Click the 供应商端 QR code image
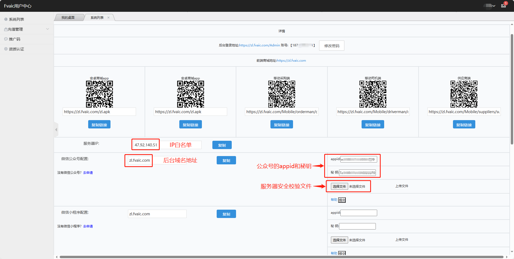The width and height of the screenshot is (514, 259). pyautogui.click(x=464, y=94)
